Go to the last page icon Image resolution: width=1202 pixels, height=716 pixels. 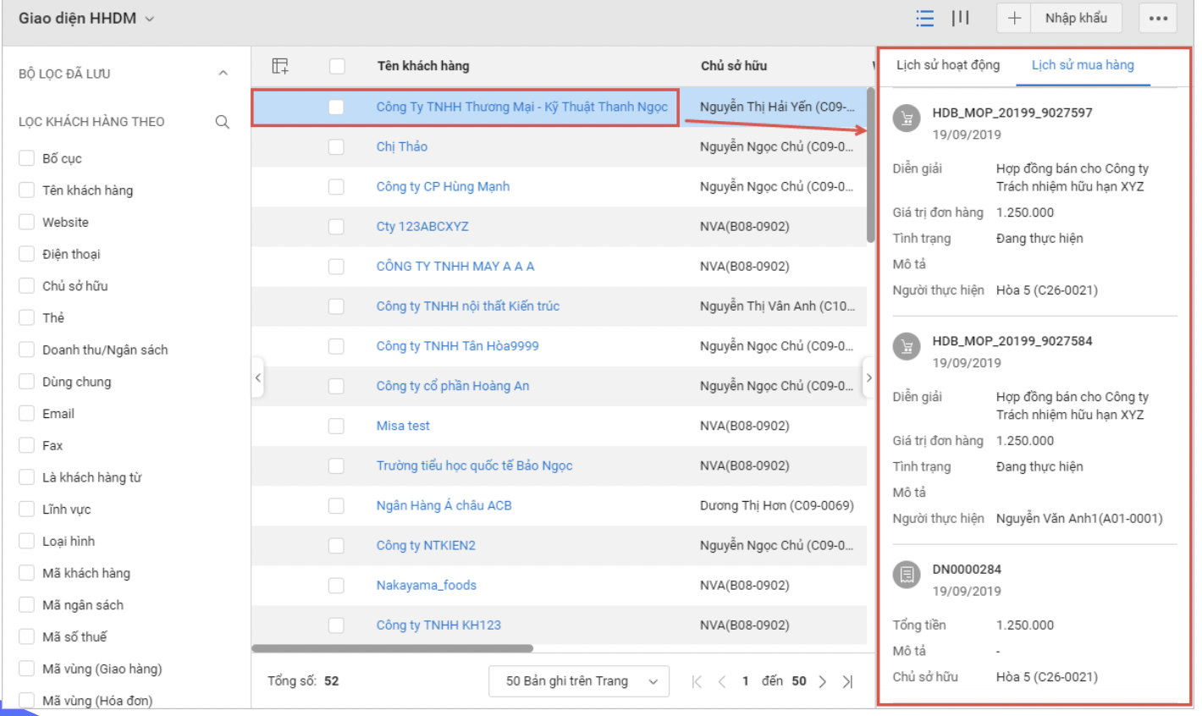point(847,681)
